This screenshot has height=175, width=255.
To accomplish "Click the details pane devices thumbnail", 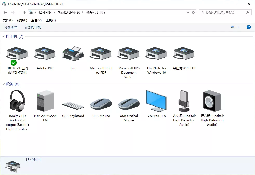I will tap(13, 167).
